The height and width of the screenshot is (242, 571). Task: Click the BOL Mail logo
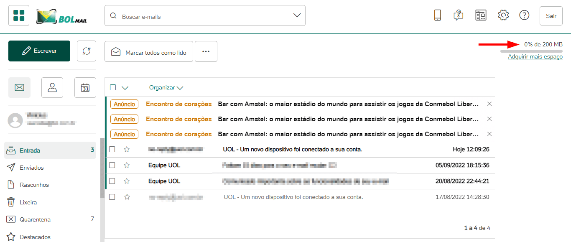61,16
